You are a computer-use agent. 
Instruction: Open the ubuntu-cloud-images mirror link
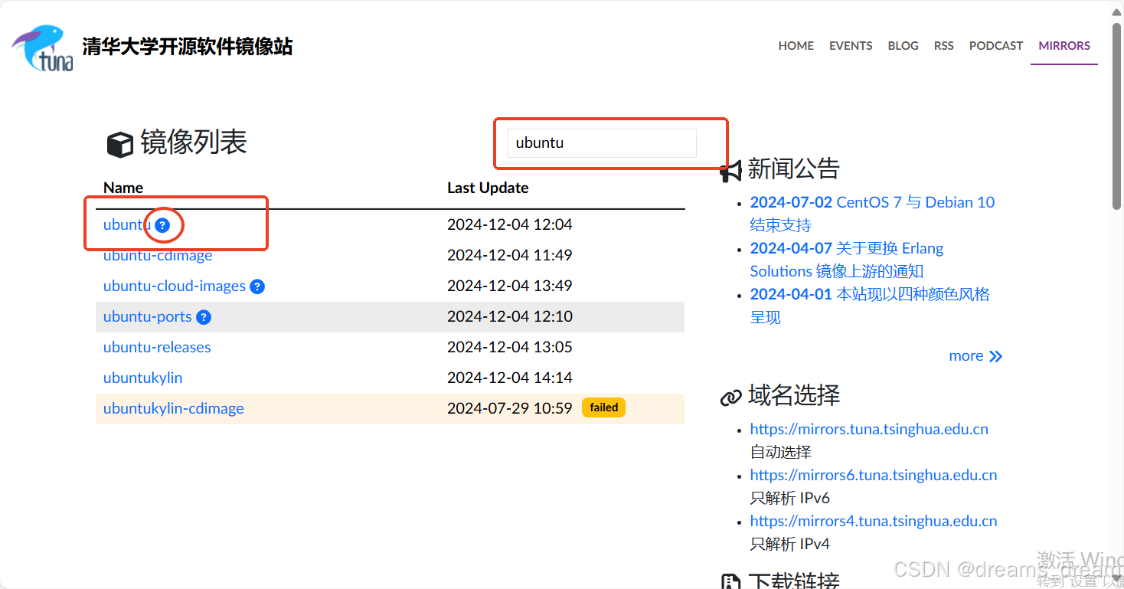(x=175, y=286)
